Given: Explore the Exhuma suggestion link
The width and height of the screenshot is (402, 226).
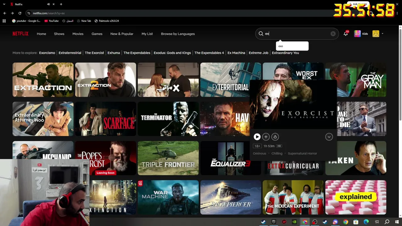Looking at the screenshot, I should [114, 53].
